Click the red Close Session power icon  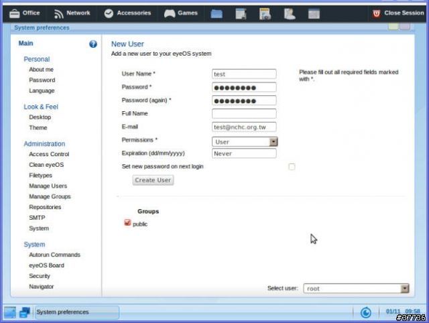click(377, 13)
